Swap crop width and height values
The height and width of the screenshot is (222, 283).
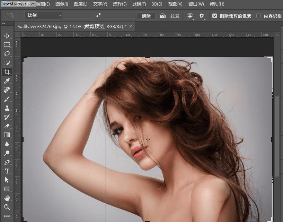98,16
